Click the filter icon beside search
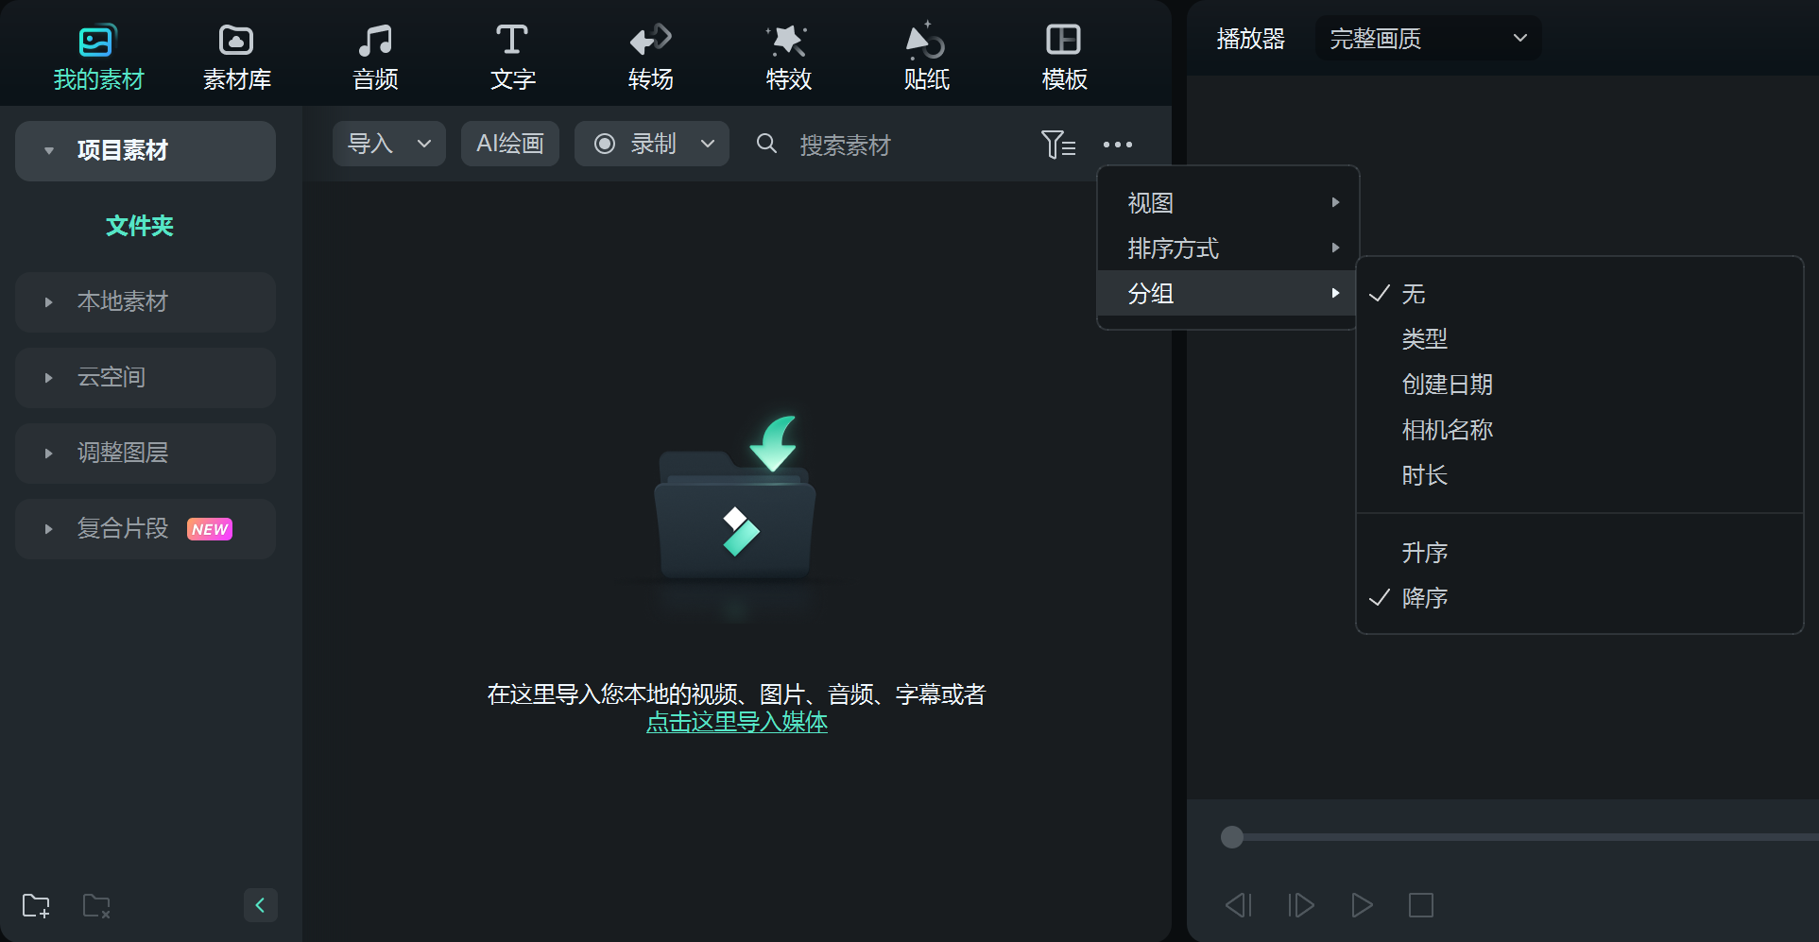 click(x=1058, y=144)
